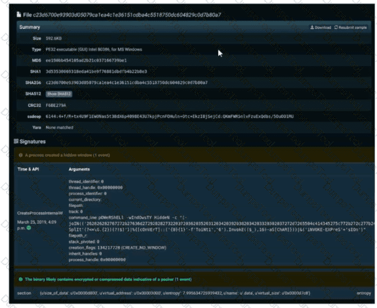Collapse the Summary panel header
The height and width of the screenshot is (308, 377).
(x=30, y=27)
